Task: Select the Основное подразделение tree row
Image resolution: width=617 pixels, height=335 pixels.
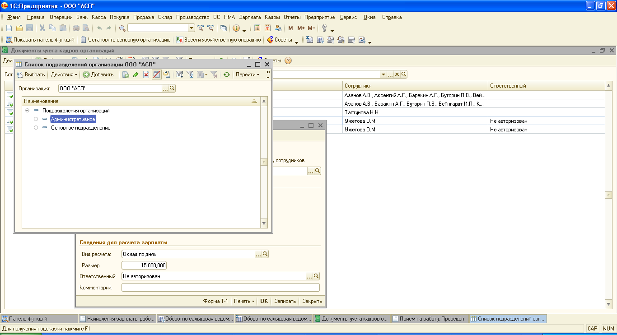Action: point(80,128)
